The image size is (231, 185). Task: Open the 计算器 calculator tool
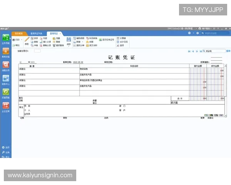click(121, 38)
